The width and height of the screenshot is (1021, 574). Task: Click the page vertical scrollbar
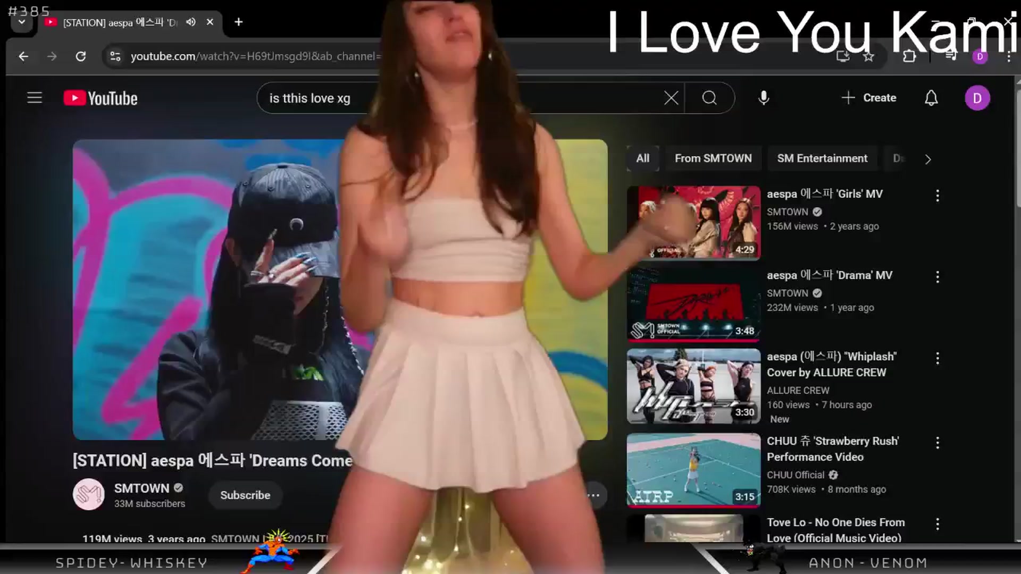point(1018,149)
